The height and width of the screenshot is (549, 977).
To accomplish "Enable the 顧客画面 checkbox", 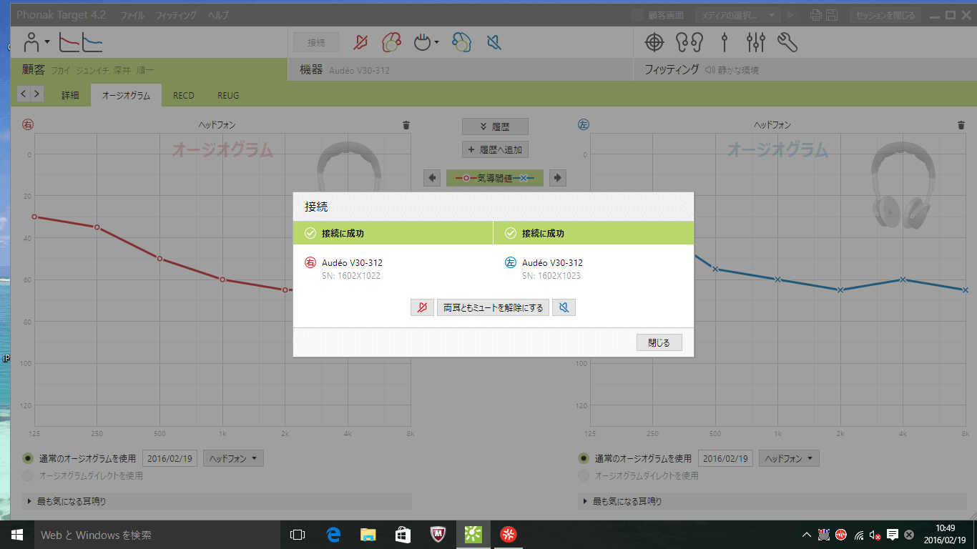I will coord(637,15).
